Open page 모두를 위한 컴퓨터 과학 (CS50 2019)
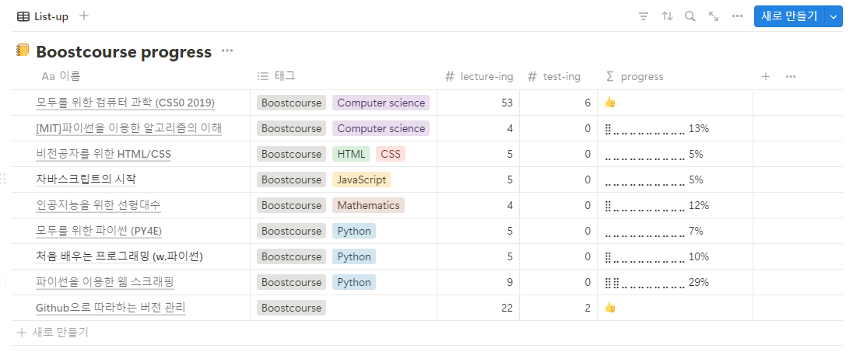The height and width of the screenshot is (352, 860). pos(125,103)
